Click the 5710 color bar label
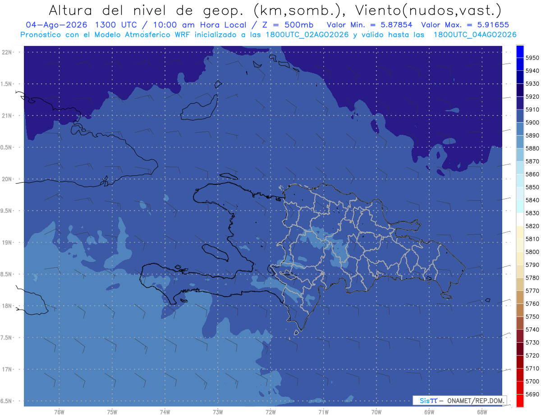The image size is (541, 418). pyautogui.click(x=532, y=368)
